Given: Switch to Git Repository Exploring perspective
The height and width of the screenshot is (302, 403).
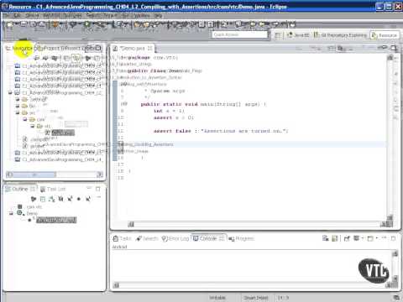Looking at the screenshot, I should click(x=340, y=35).
